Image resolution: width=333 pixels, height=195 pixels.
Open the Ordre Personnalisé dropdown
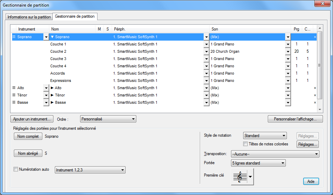(108, 119)
